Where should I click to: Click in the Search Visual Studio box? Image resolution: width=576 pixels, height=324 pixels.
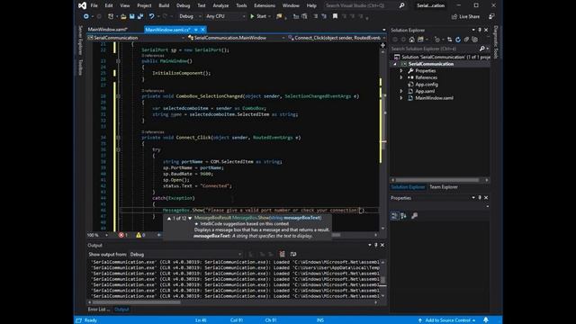pyautogui.click(x=361, y=5)
